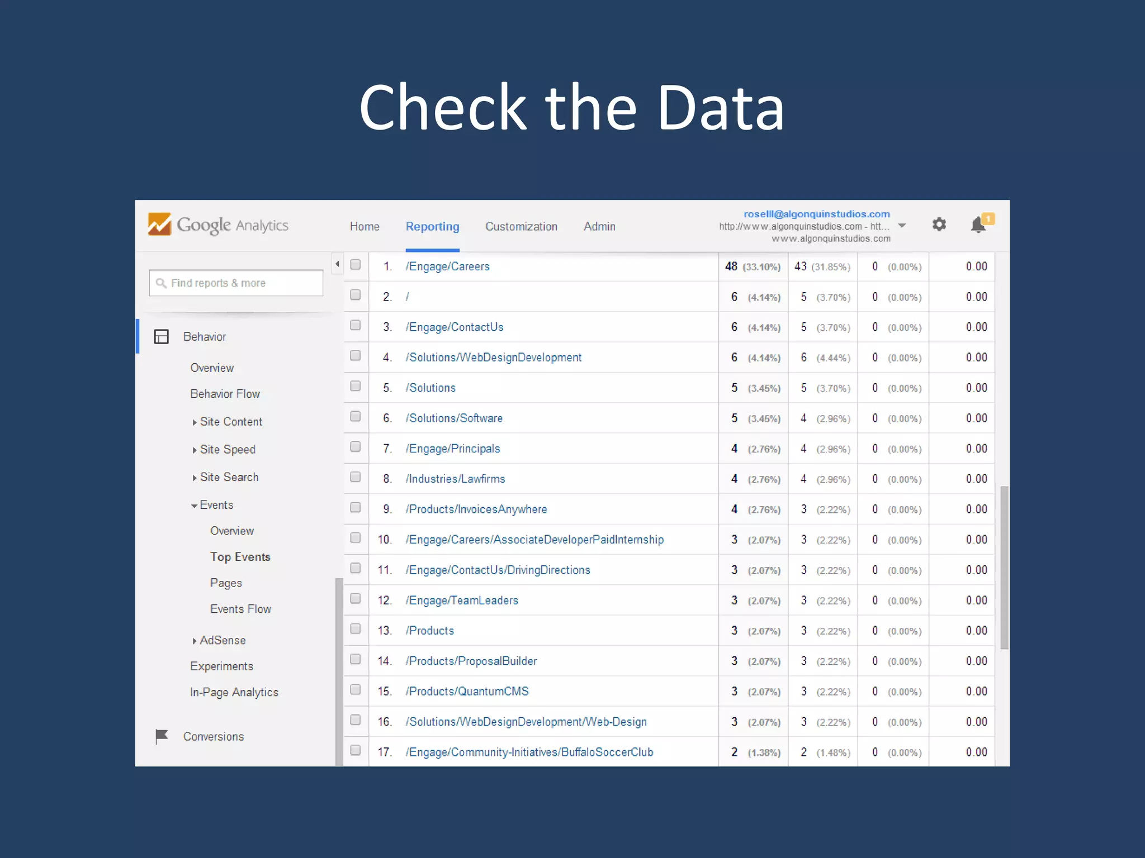Open the Behavior section heading
This screenshot has width=1145, height=858.
coord(205,337)
